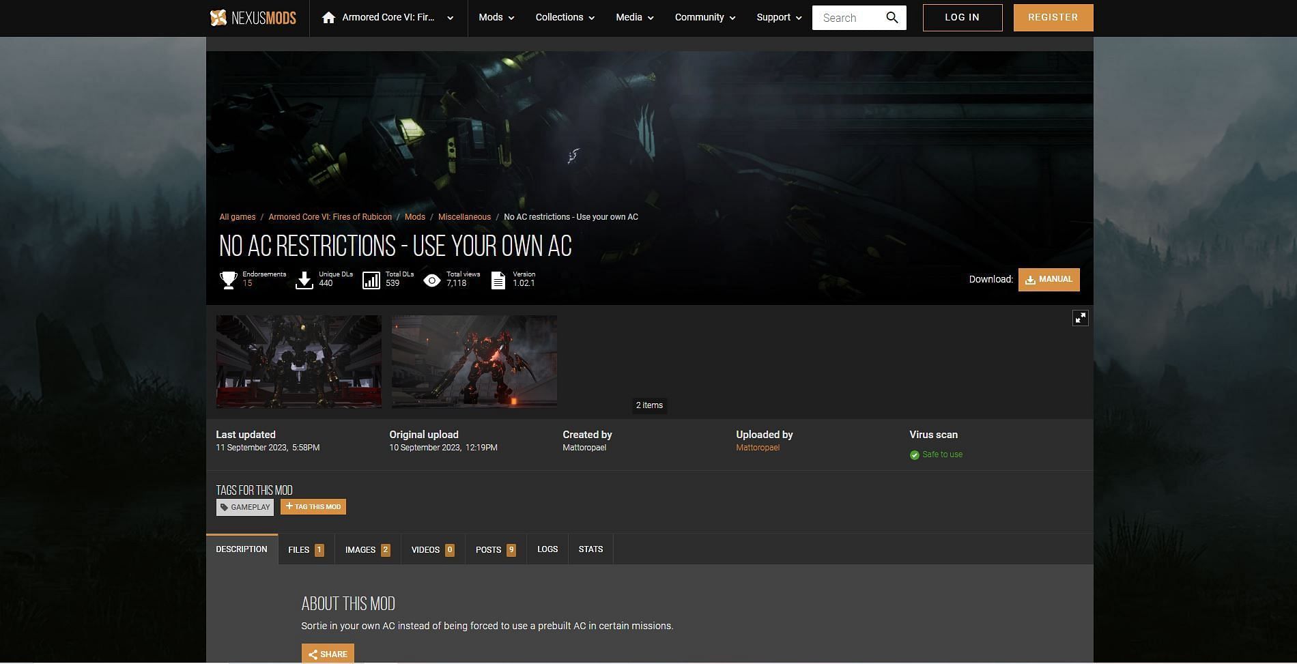The width and height of the screenshot is (1297, 664).
Task: Click the Tag This Mod button
Action: point(313,507)
